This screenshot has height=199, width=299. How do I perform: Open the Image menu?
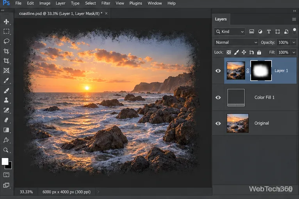tap(45, 3)
